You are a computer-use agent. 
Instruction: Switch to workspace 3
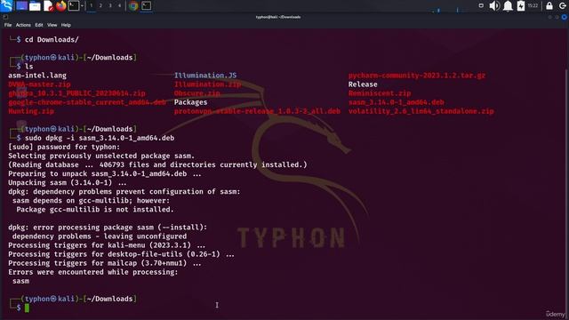pos(110,6)
